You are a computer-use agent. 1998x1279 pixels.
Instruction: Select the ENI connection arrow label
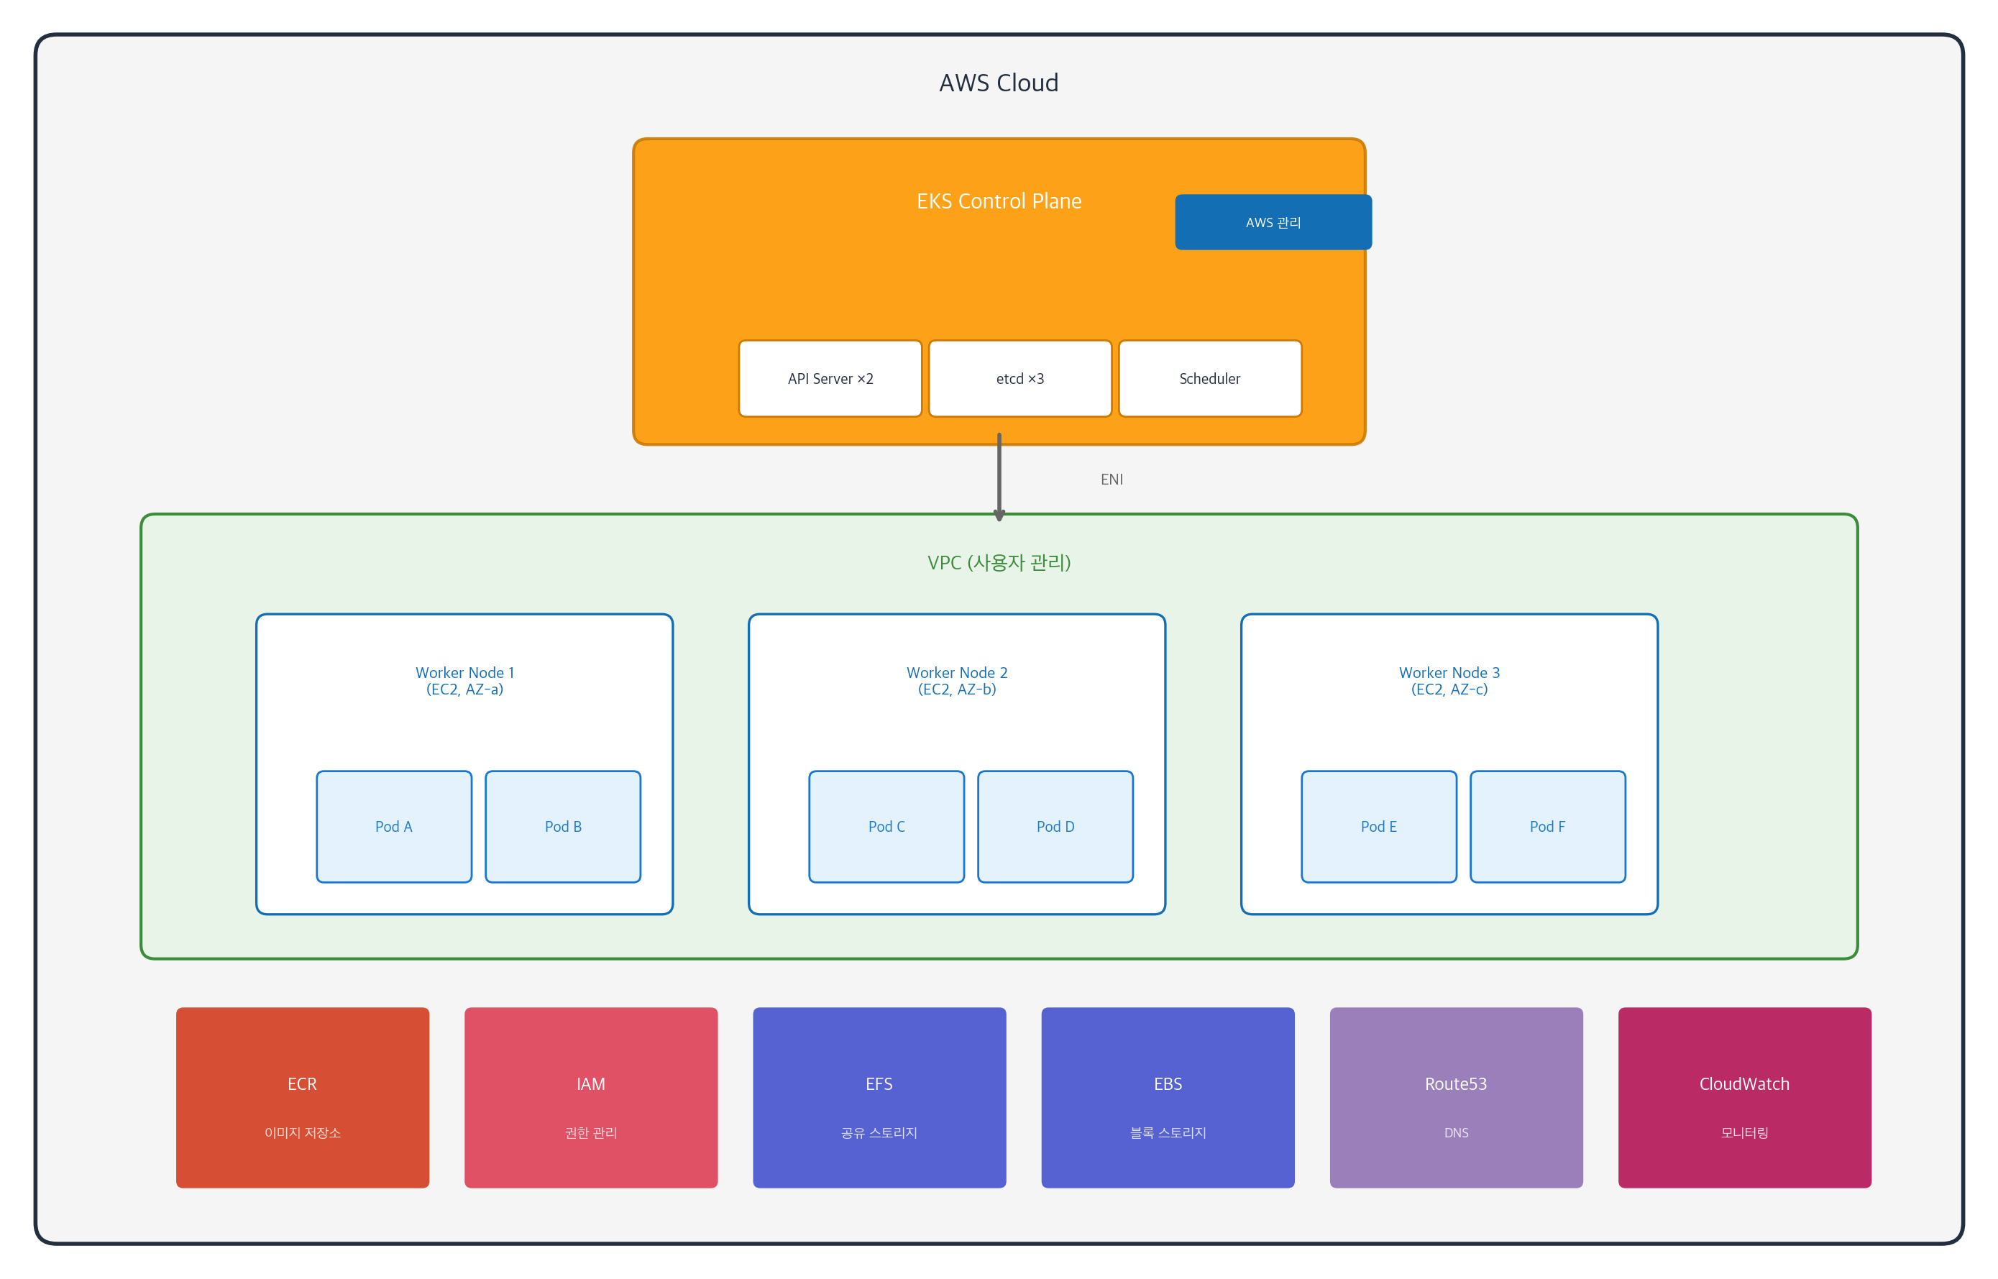click(1111, 478)
